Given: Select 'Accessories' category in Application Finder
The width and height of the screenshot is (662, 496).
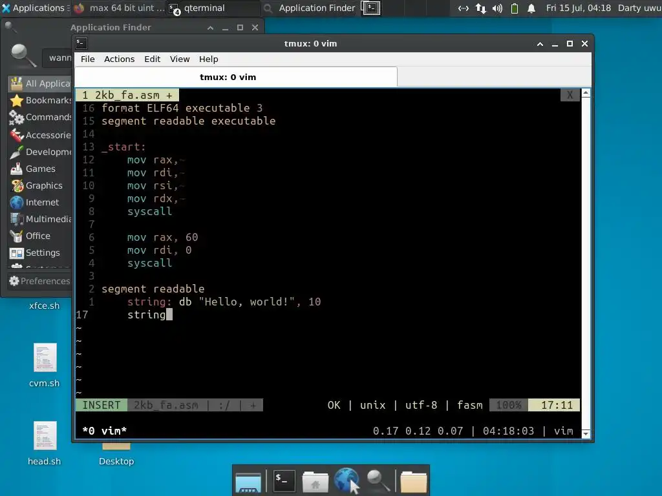Looking at the screenshot, I should click(x=39, y=135).
